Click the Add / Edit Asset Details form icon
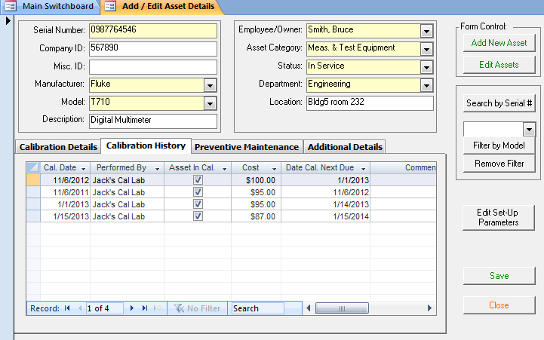 (110, 6)
